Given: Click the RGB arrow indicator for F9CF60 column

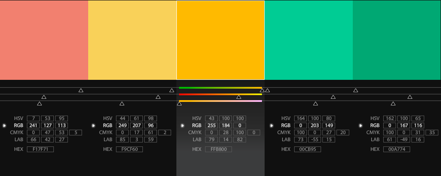Looking at the screenshot, I should coord(93,126).
